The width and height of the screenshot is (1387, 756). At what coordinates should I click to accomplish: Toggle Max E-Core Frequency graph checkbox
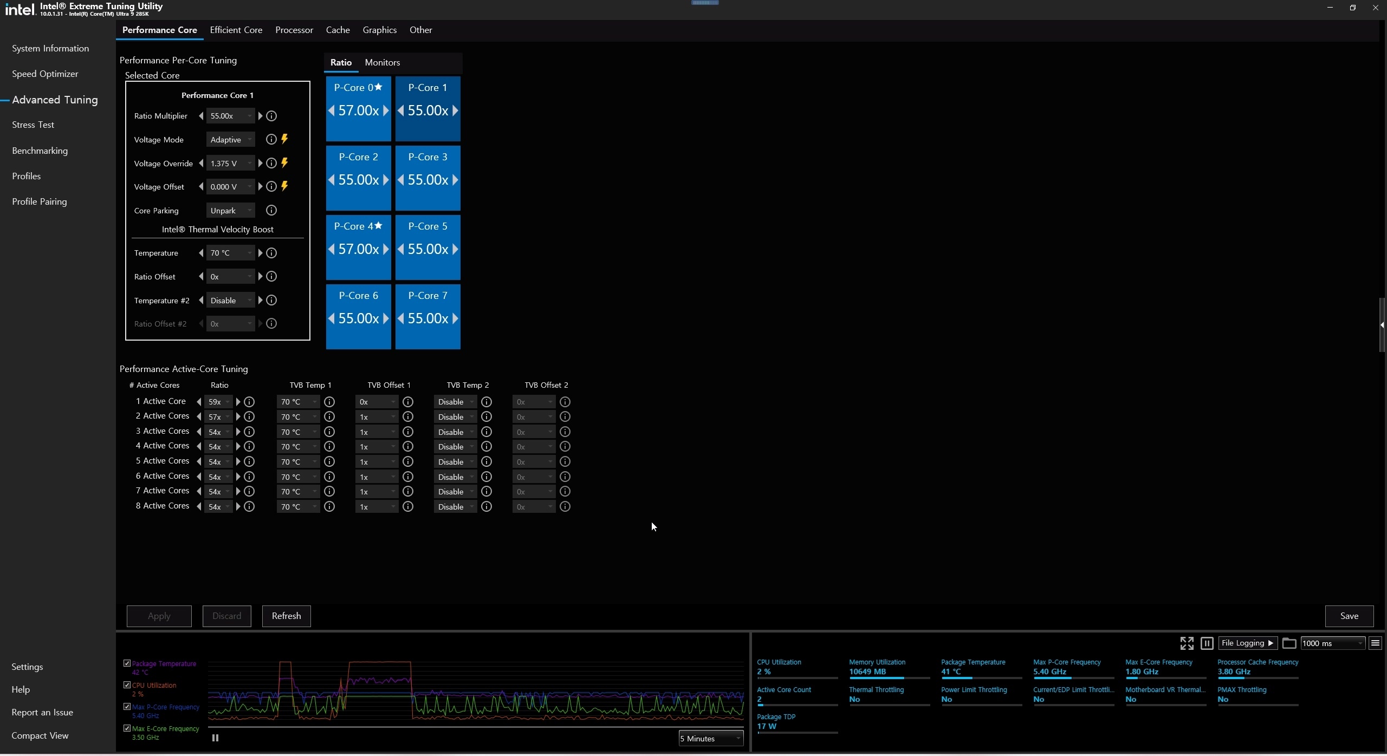(x=127, y=728)
